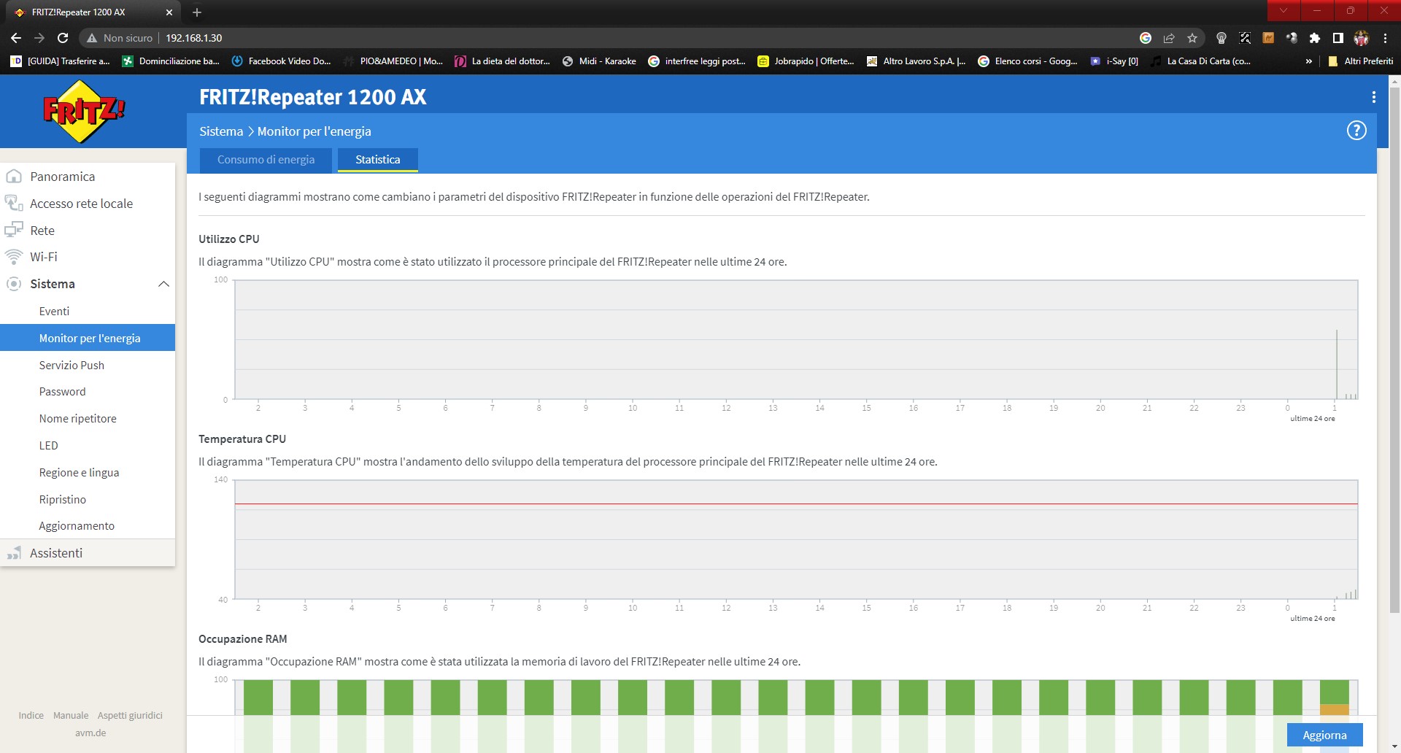The height and width of the screenshot is (753, 1401).
Task: Click the page vertical scrollbar
Action: coord(1394,350)
